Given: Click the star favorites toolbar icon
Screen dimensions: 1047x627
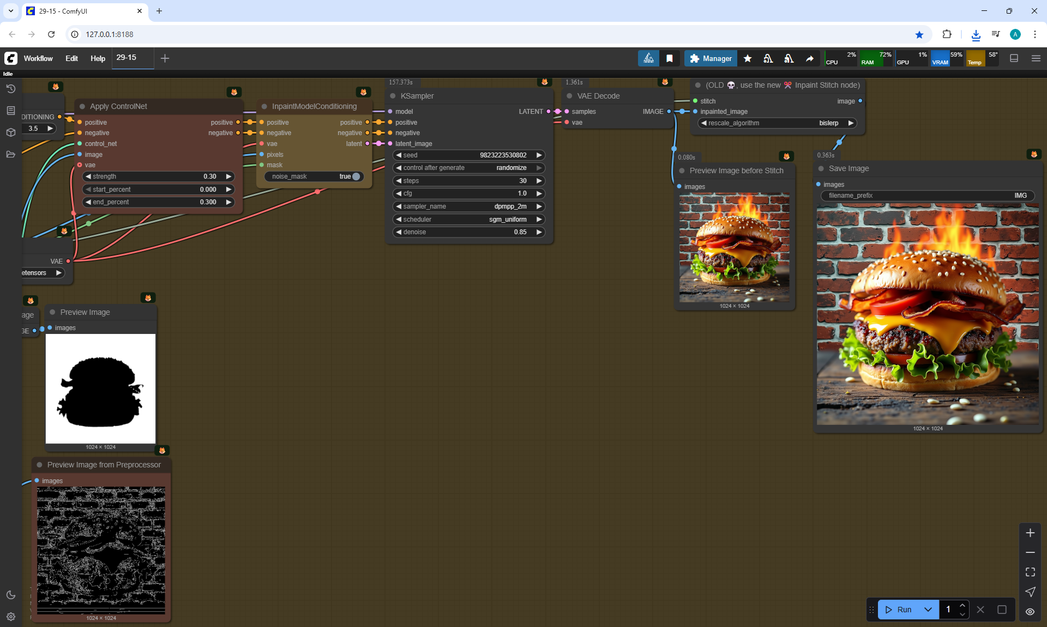Looking at the screenshot, I should tap(748, 58).
